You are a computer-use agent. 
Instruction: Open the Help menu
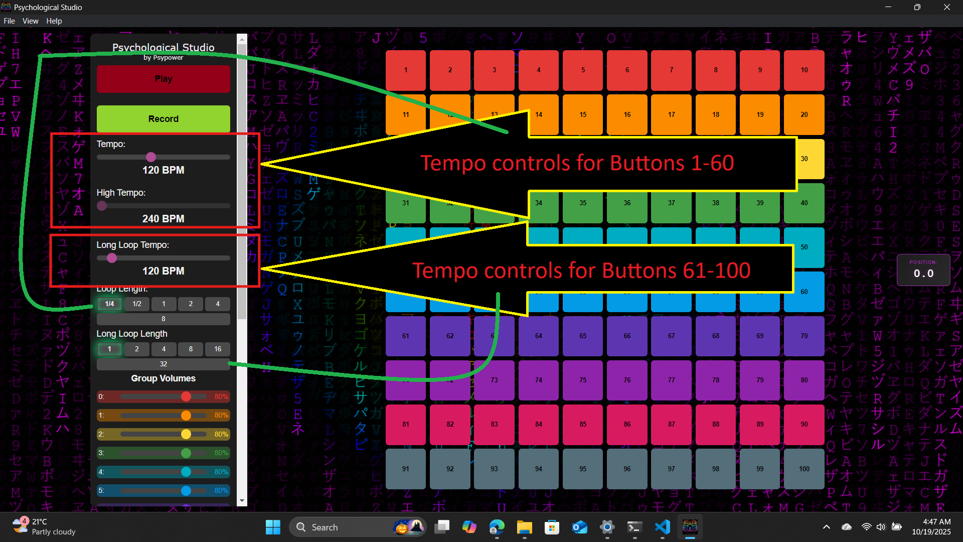pyautogui.click(x=54, y=21)
